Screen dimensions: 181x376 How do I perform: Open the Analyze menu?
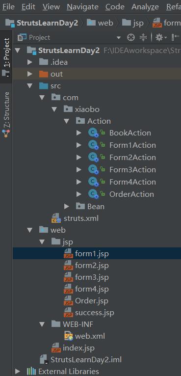tap(145, 7)
